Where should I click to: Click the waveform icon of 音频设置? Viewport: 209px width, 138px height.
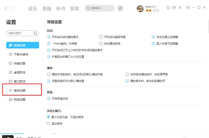(10, 90)
